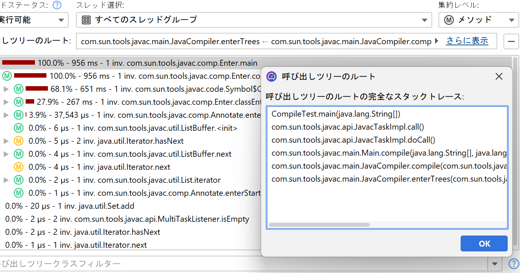Image resolution: width=520 pixels, height=273 pixels.
Task: Click the method icon for Annotate.enterStart
Action: (x=19, y=193)
